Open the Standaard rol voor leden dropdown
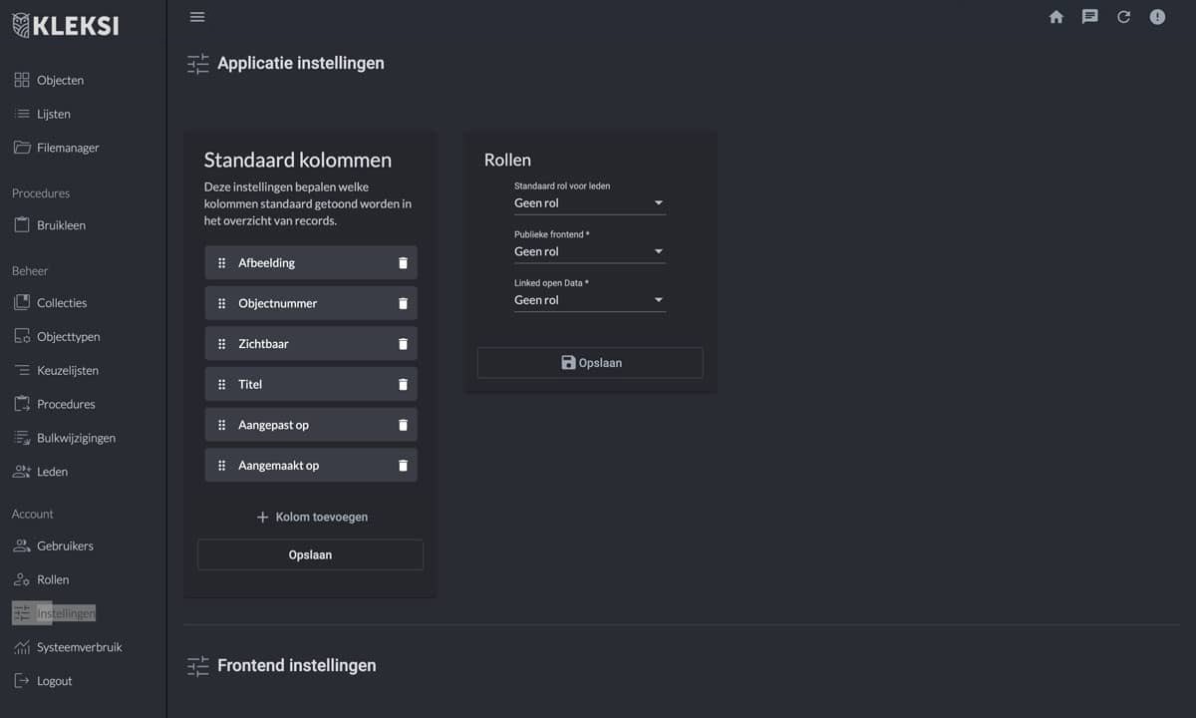Screen dimensions: 1196x718 pyautogui.click(x=589, y=203)
